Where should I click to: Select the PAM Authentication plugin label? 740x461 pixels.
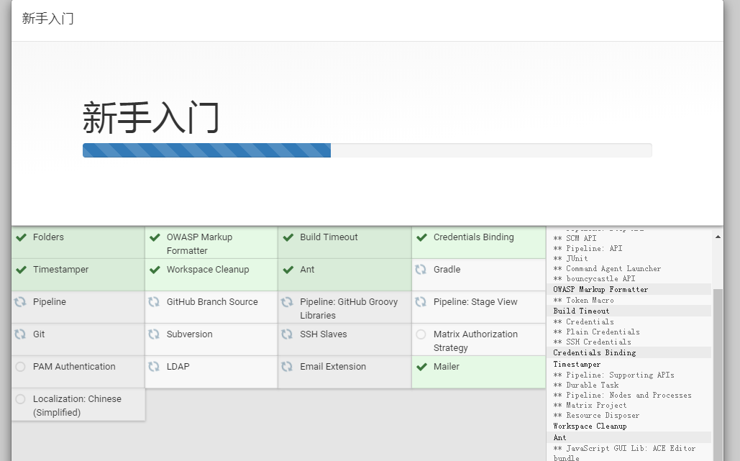pos(74,367)
